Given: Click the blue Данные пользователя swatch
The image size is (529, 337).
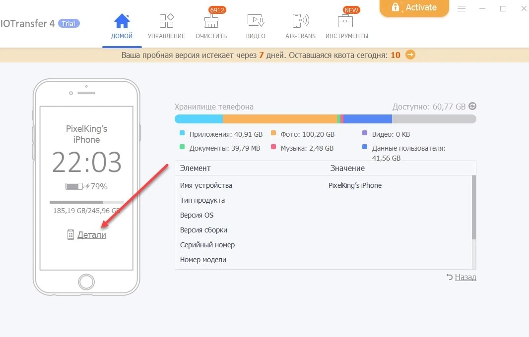Looking at the screenshot, I should pyautogui.click(x=365, y=147).
